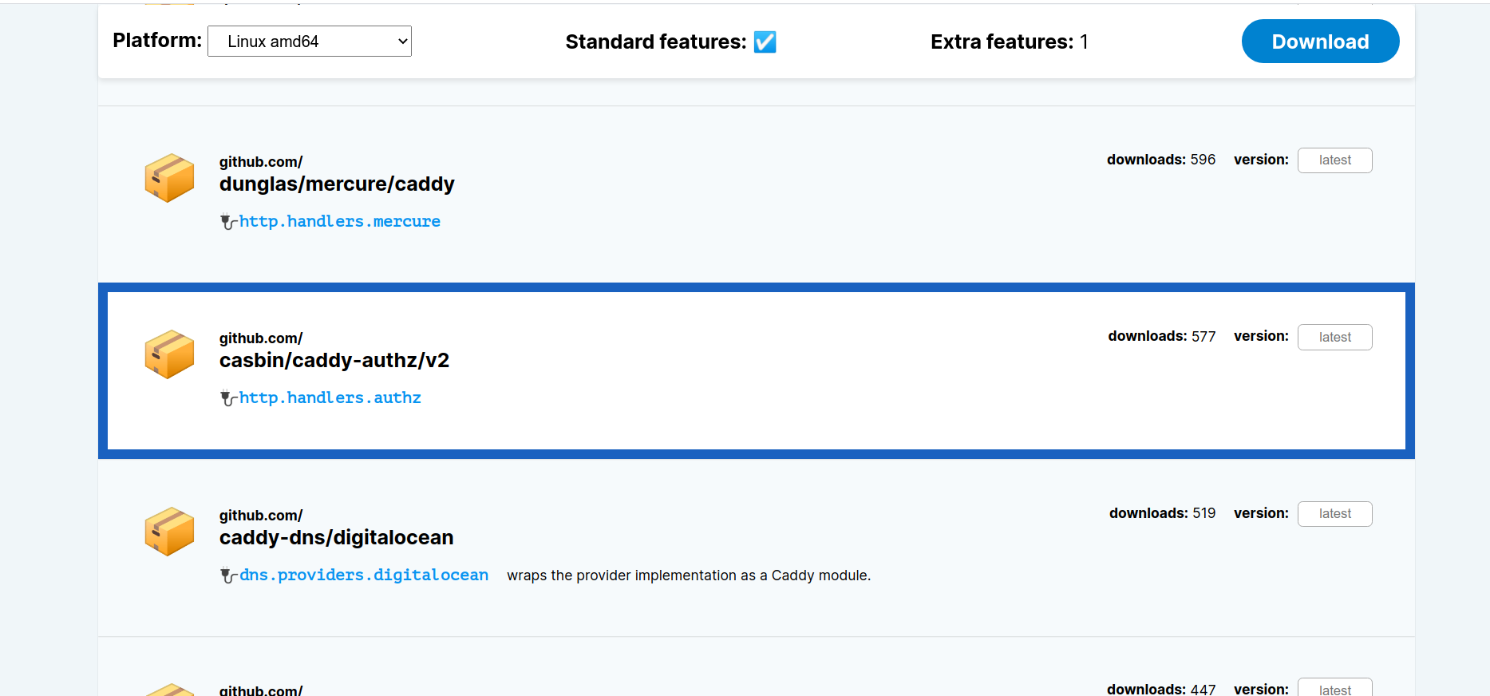1490x696 pixels.
Task: Deselect the highlighted casbin/caddy-authz/v2 plugin
Action: pos(718,370)
